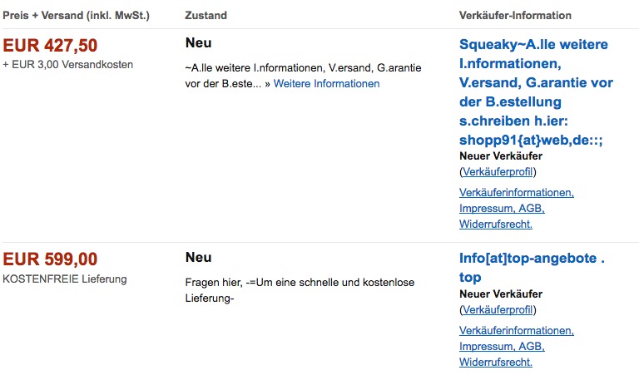Image resolution: width=639 pixels, height=375 pixels.
Task: Click the EUR 427,50 price
Action: (50, 45)
